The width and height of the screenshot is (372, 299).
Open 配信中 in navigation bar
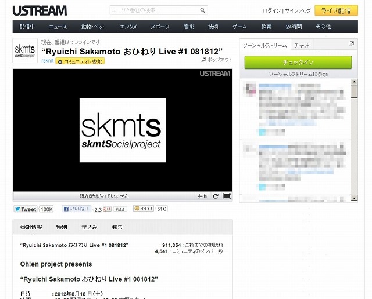coord(27,27)
